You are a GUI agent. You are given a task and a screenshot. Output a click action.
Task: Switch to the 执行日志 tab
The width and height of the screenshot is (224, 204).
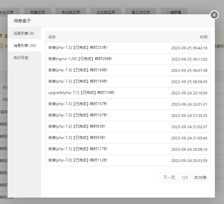click(24, 58)
